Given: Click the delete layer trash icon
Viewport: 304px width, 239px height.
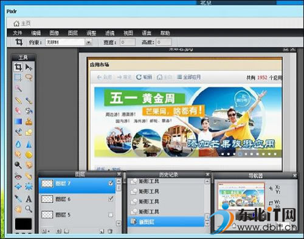Looking at the screenshot, I should pos(109,231).
